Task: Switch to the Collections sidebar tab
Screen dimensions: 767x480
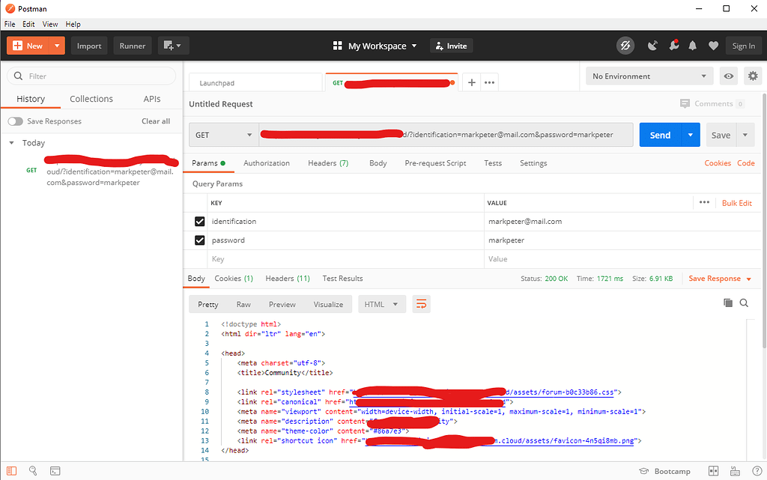Action: [x=91, y=98]
